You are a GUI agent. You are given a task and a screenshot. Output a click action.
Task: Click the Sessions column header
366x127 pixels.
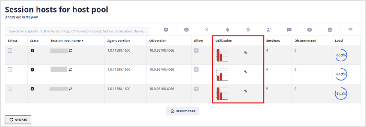pyautogui.click(x=273, y=41)
